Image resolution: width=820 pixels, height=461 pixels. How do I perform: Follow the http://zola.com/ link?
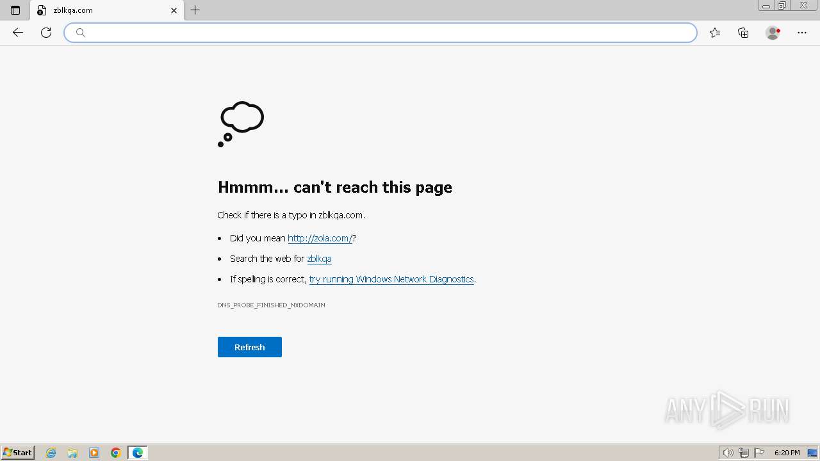click(320, 238)
